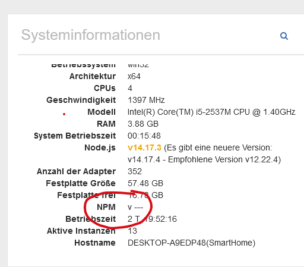Select the Modell label
The width and height of the screenshot is (304, 267).
pos(102,112)
